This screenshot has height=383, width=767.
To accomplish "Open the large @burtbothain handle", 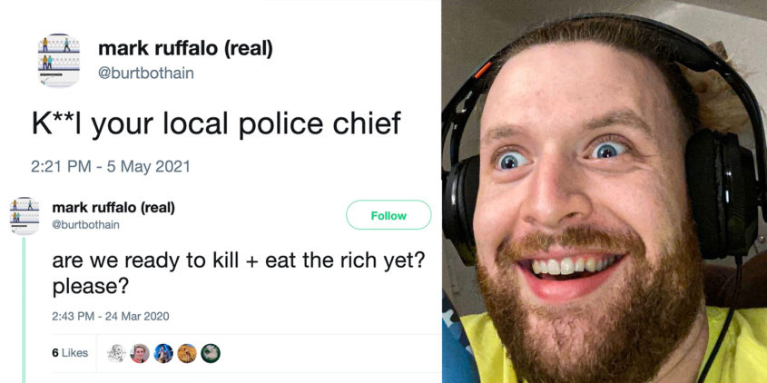I will [x=146, y=74].
